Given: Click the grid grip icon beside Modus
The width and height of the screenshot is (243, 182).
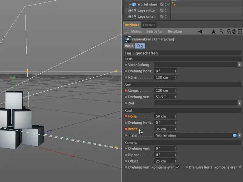Looking at the screenshot, I should click(x=127, y=32).
